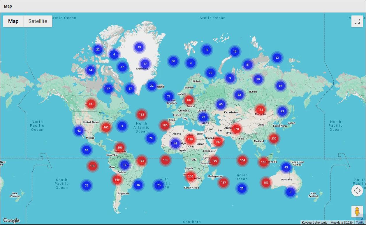Open blue cluster 13 on Greenland

pyautogui.click(x=139, y=47)
